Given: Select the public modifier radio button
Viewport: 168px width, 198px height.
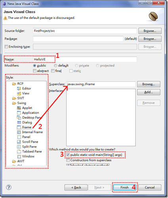Looking at the screenshot, I should pyautogui.click(x=34, y=66).
